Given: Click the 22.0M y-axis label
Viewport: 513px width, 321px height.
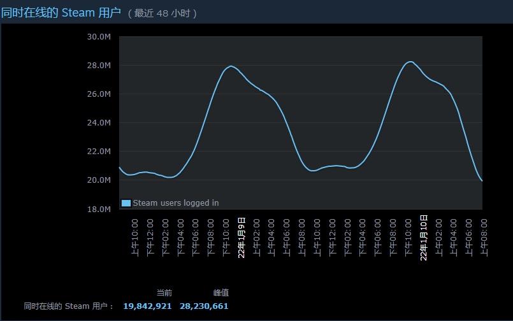Looking at the screenshot, I should (x=99, y=152).
